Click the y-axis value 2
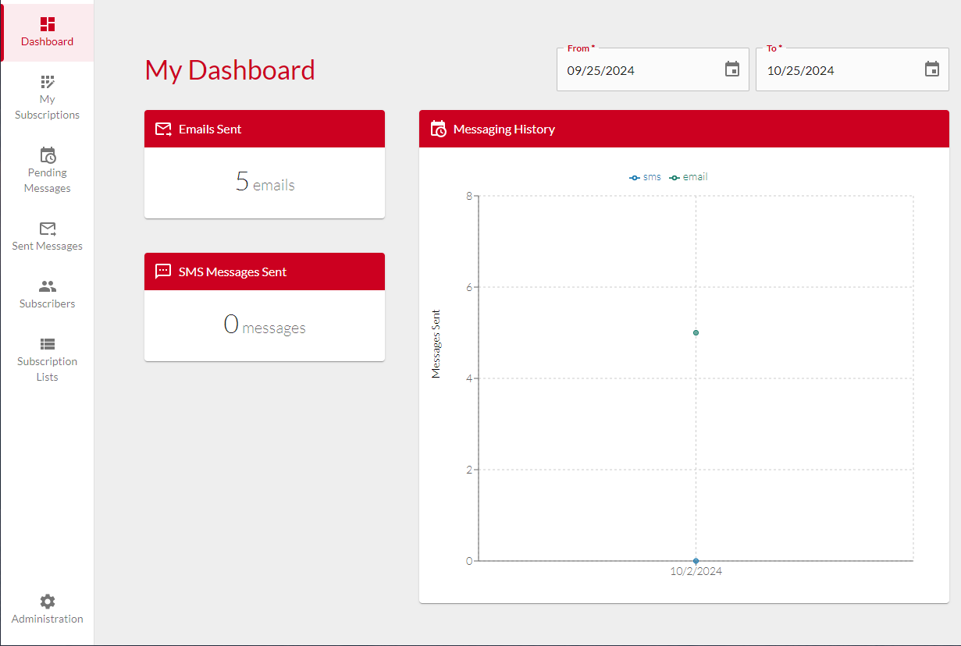This screenshot has width=961, height=646. [x=469, y=470]
